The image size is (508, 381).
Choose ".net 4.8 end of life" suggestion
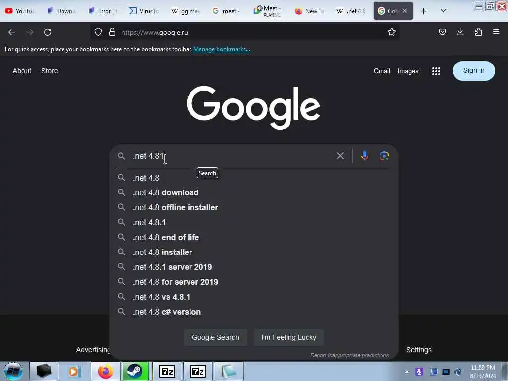coord(254,237)
